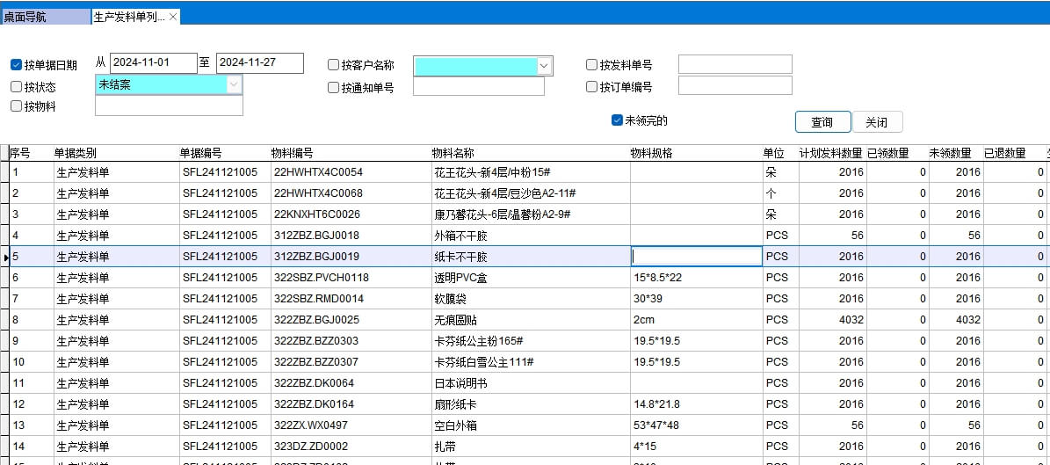The height and width of the screenshot is (465, 1050).
Task: Click the current row arrow indicator at row 5
Action: click(5, 257)
